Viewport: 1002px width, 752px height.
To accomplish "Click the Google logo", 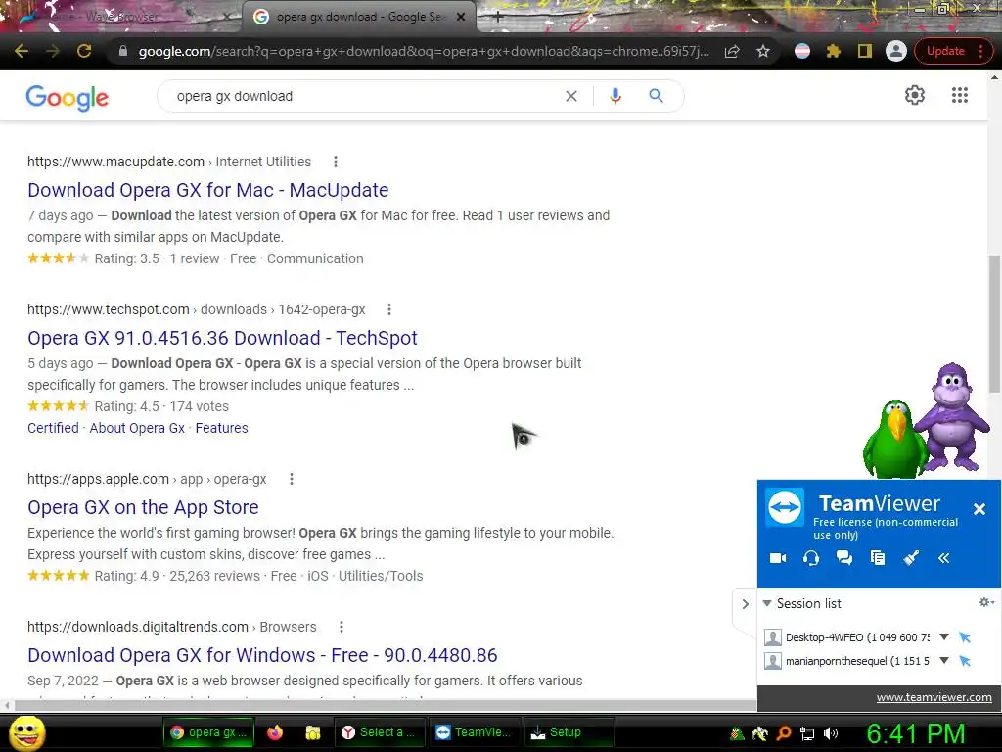I will click(x=68, y=97).
